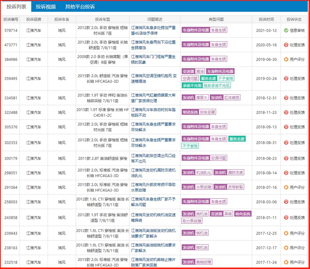Screen dimensions: 310x269
Task: Click the red status icon for complaint 305376
Action: coord(286,127)
